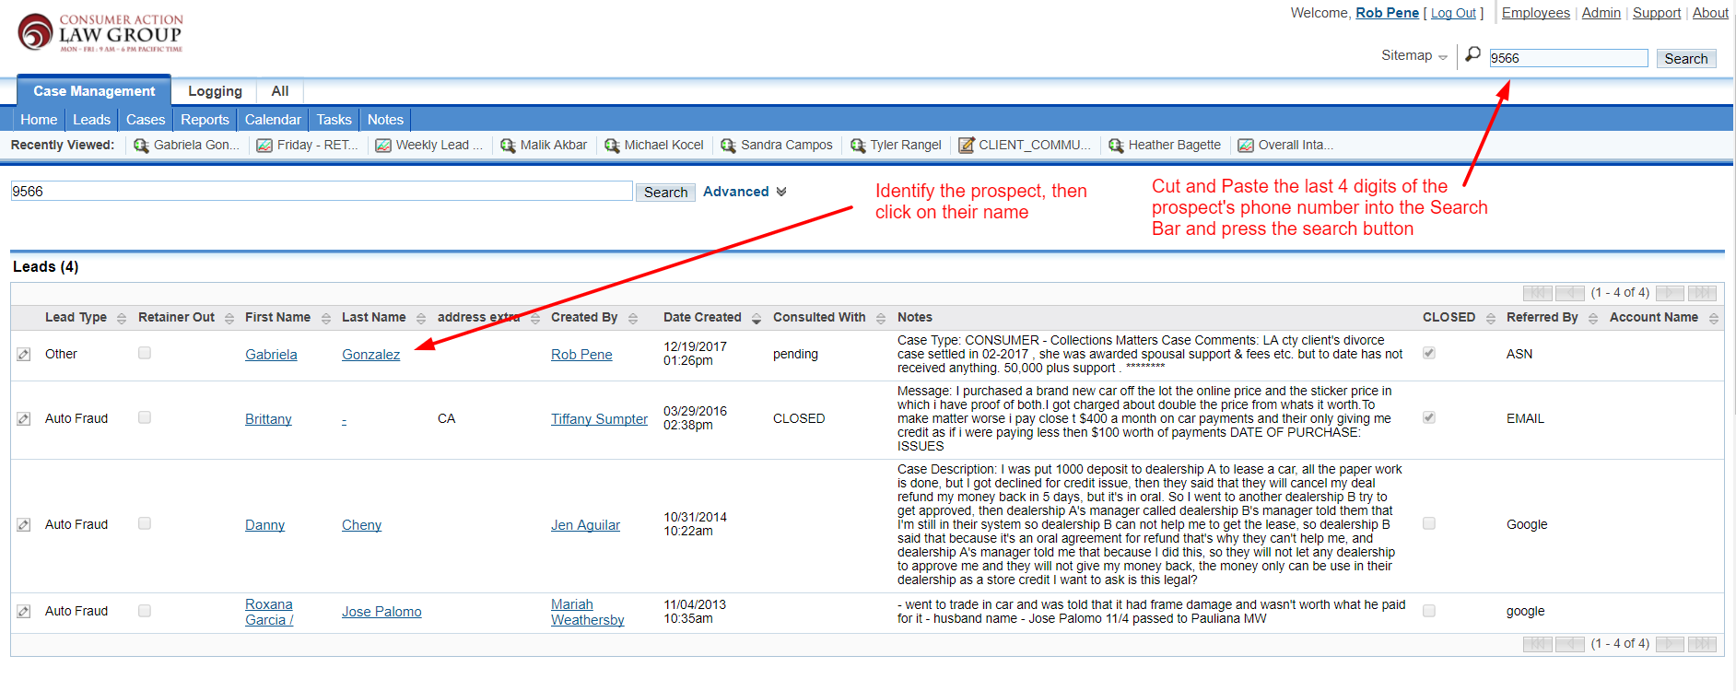Open the Sitemap dropdown

coord(1413,56)
